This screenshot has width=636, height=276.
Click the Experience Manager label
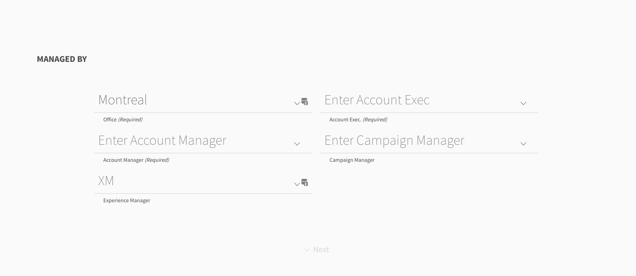pos(126,200)
